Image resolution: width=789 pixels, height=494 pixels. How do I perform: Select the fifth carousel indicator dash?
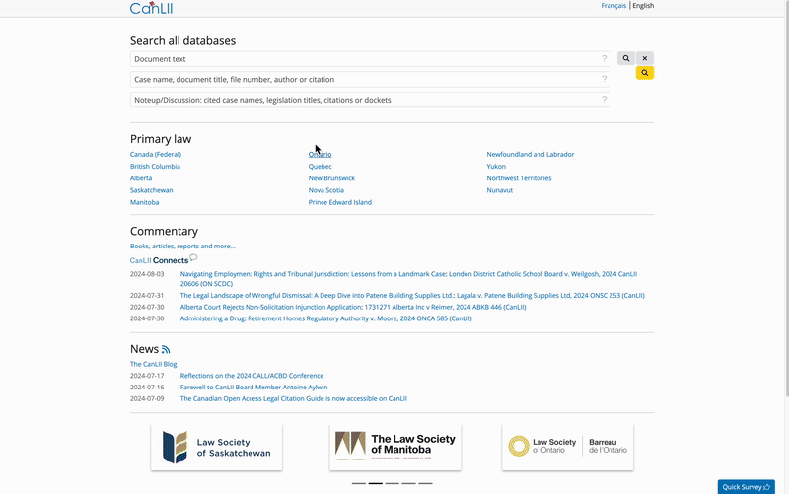click(x=425, y=483)
